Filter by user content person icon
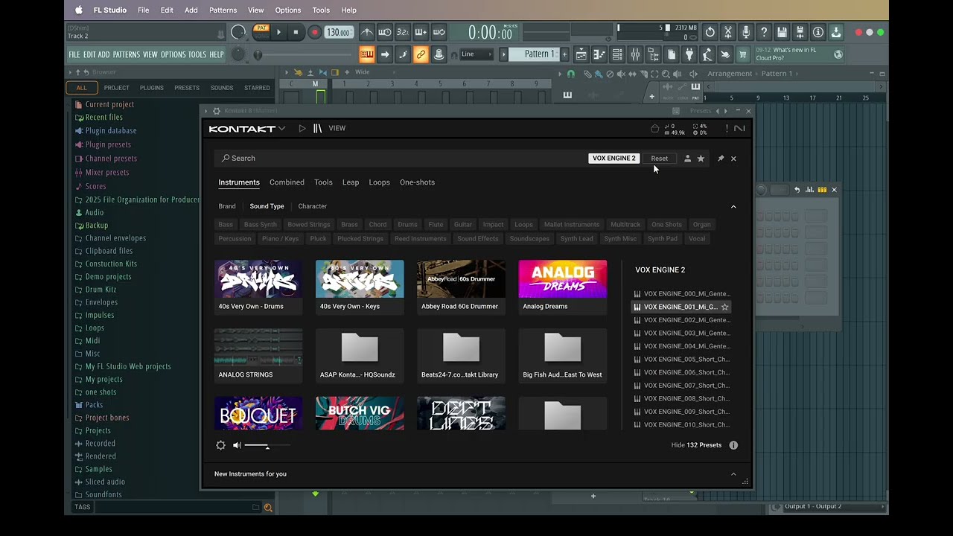Image resolution: width=953 pixels, height=536 pixels. pos(687,159)
